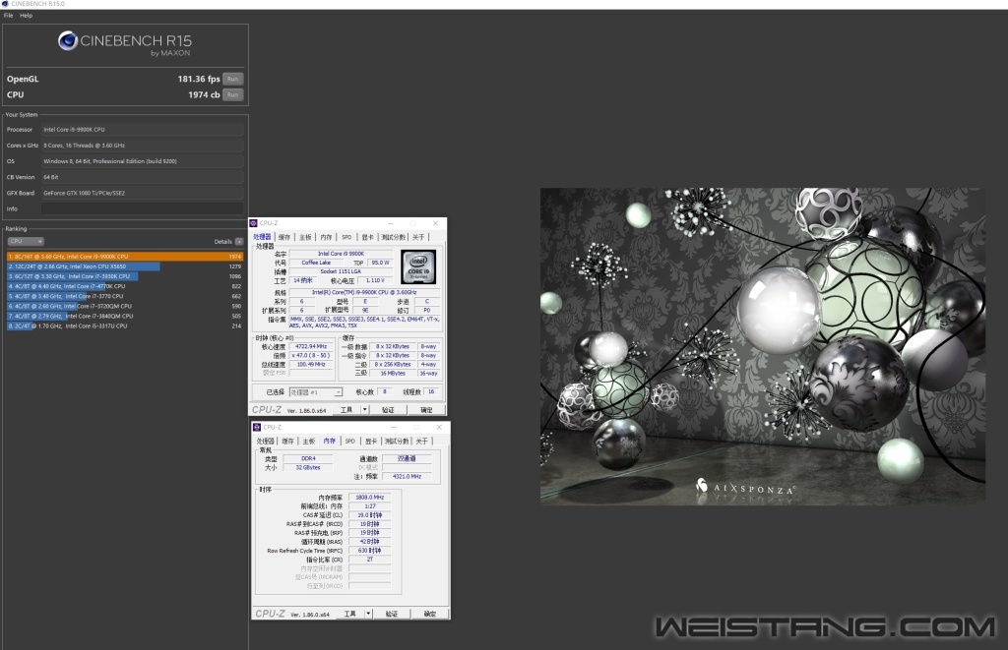
Task: Open the 关于 tab in the upper CPU-Z window
Action: [418, 237]
